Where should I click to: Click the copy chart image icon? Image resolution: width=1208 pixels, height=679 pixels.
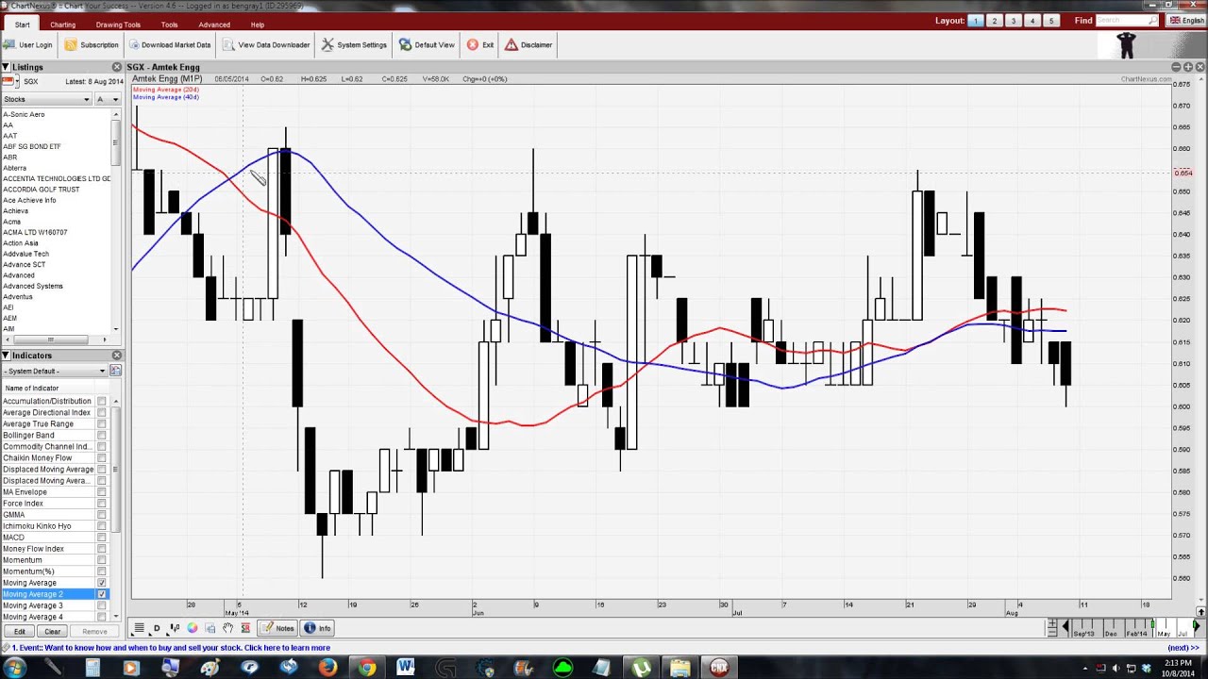pos(210,628)
